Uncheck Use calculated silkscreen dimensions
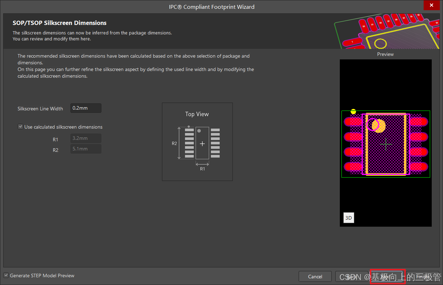Screen dimensions: 443x285 coord(20,127)
